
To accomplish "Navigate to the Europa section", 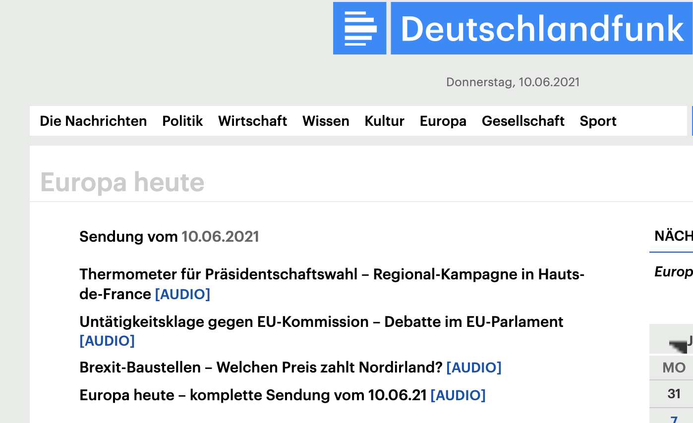I will (443, 121).
